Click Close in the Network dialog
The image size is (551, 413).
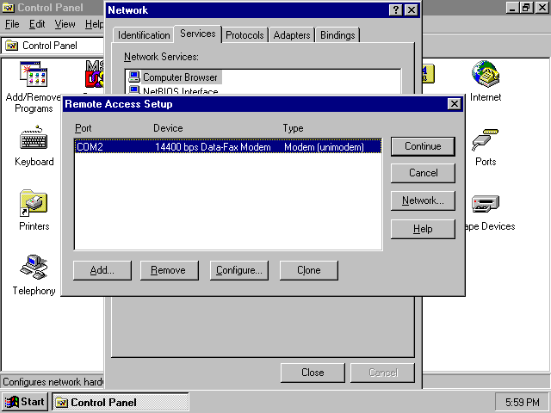(313, 373)
